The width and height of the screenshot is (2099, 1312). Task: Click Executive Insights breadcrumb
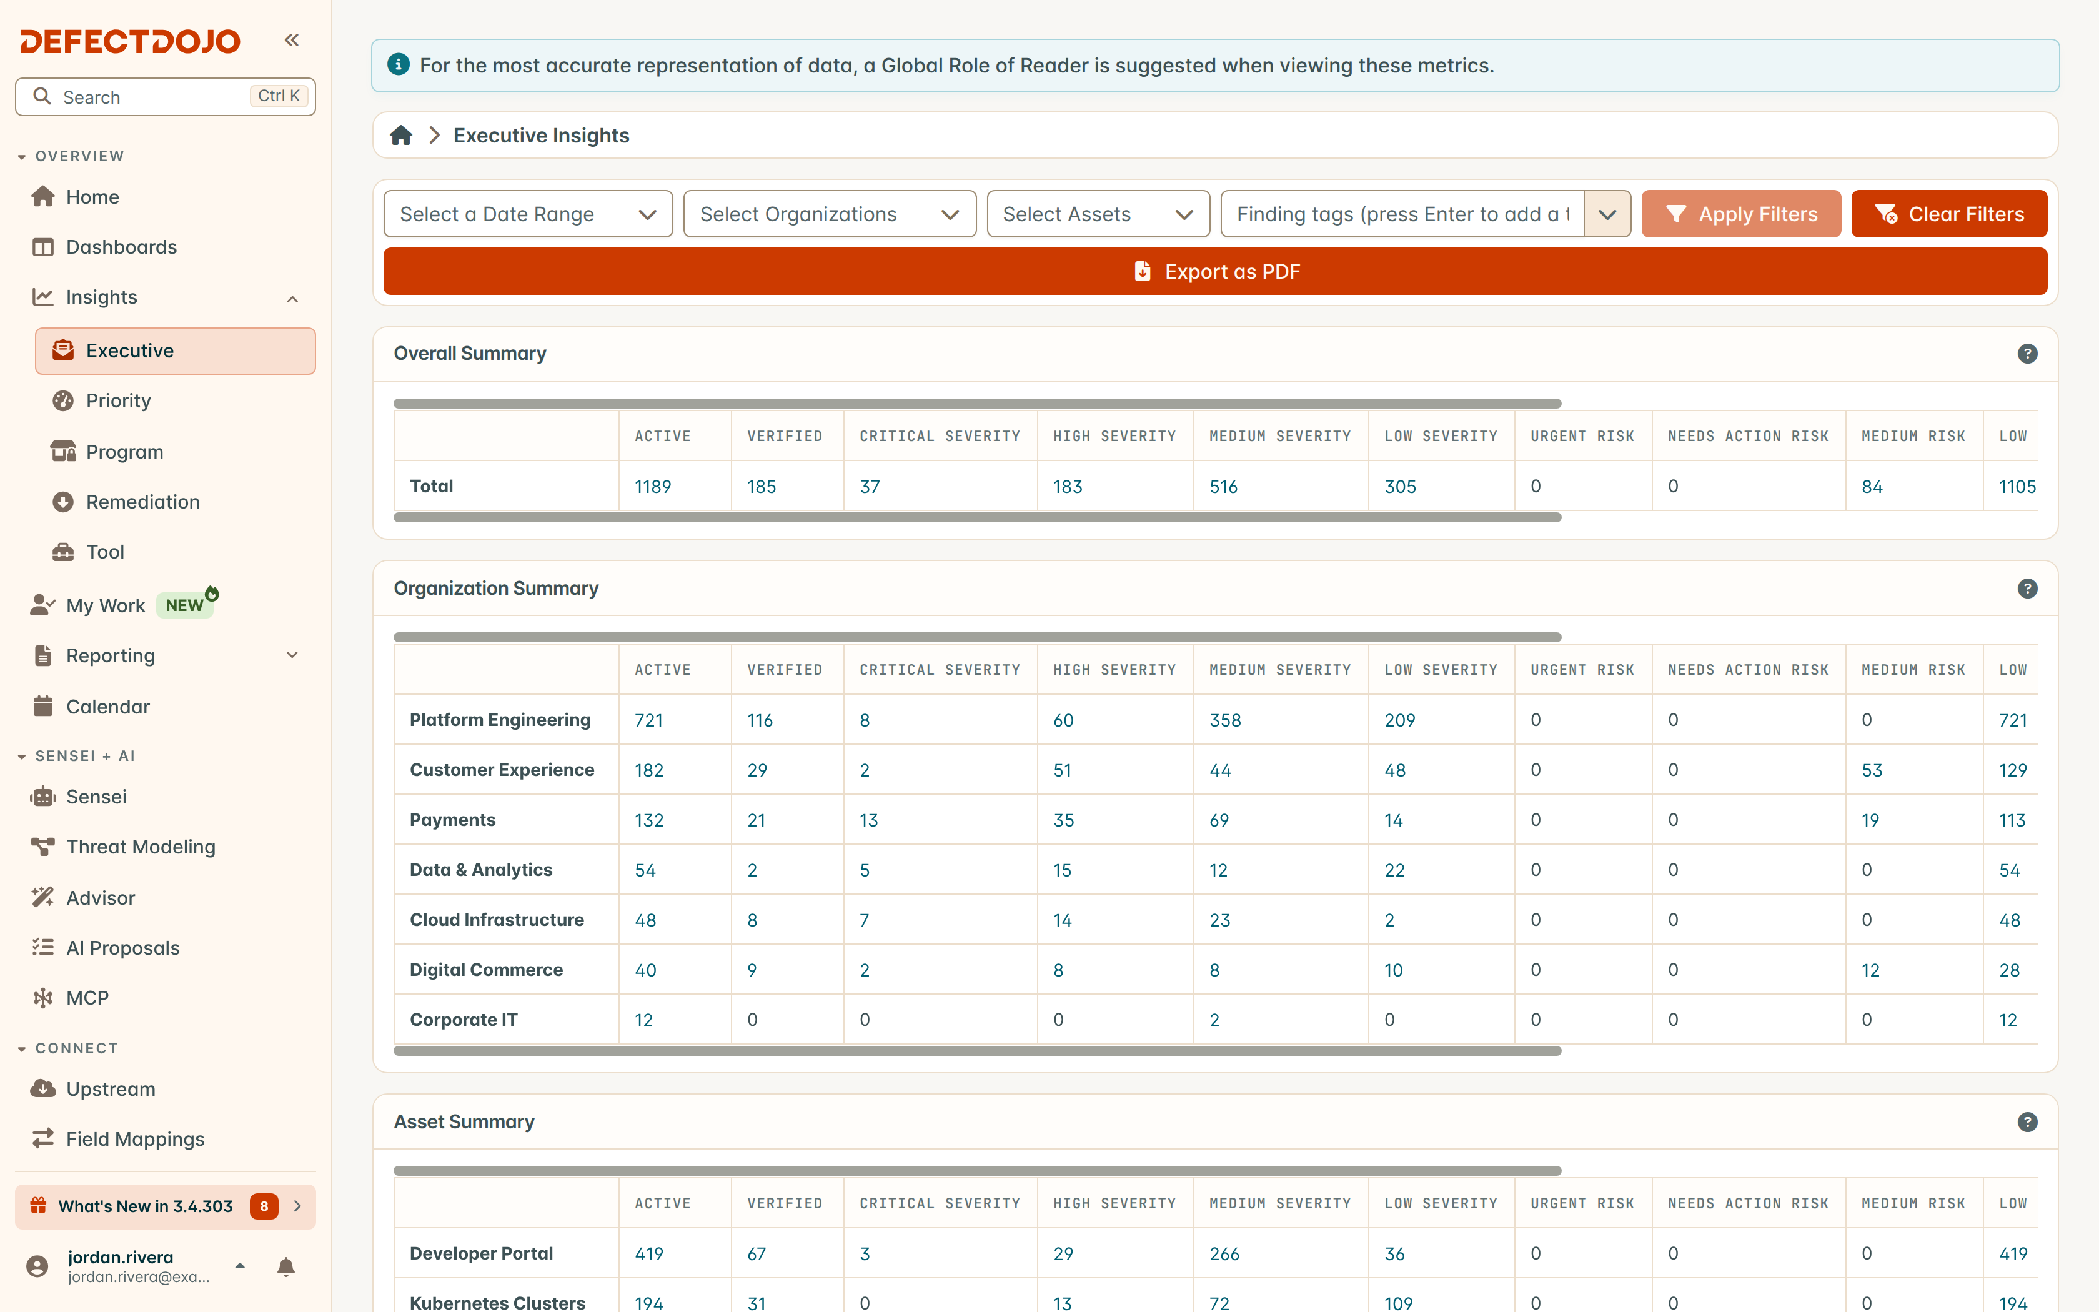tap(541, 136)
